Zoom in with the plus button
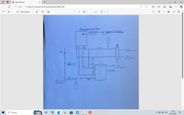Image resolution: width=184 pixels, height=115 pixels. coord(79,12)
